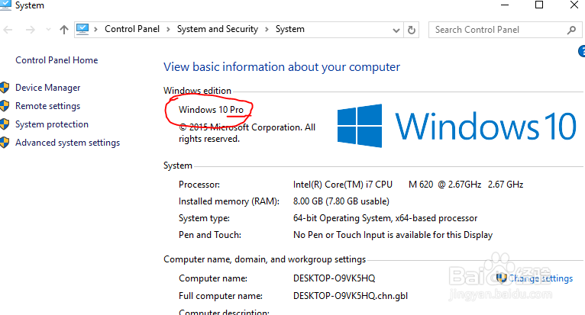The height and width of the screenshot is (315, 585).
Task: Maximize the System window
Action: click(539, 5)
